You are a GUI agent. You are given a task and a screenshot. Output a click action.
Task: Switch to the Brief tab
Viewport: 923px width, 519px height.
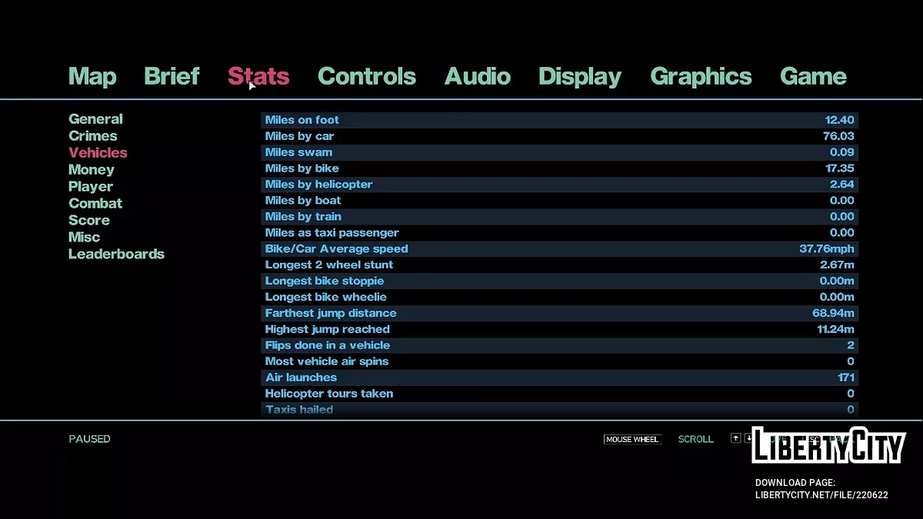172,76
